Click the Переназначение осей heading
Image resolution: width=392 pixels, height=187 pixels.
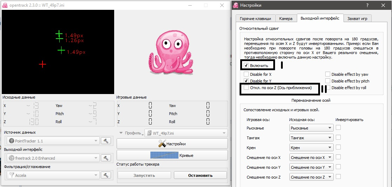click(311, 100)
